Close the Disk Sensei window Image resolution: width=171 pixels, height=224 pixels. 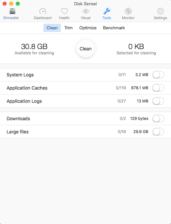click(5, 4)
